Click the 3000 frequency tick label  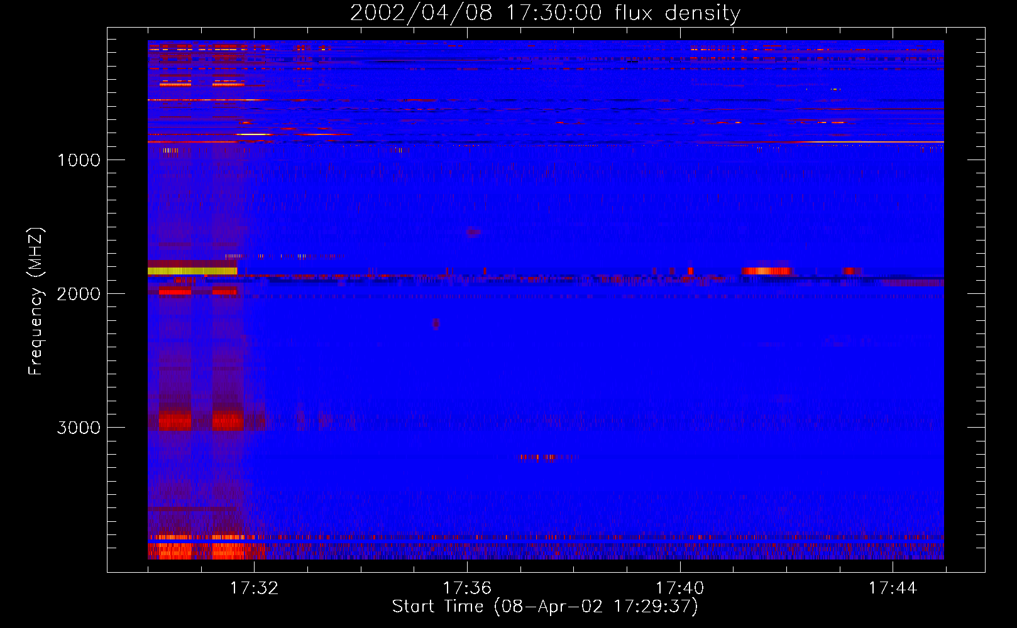pos(79,428)
